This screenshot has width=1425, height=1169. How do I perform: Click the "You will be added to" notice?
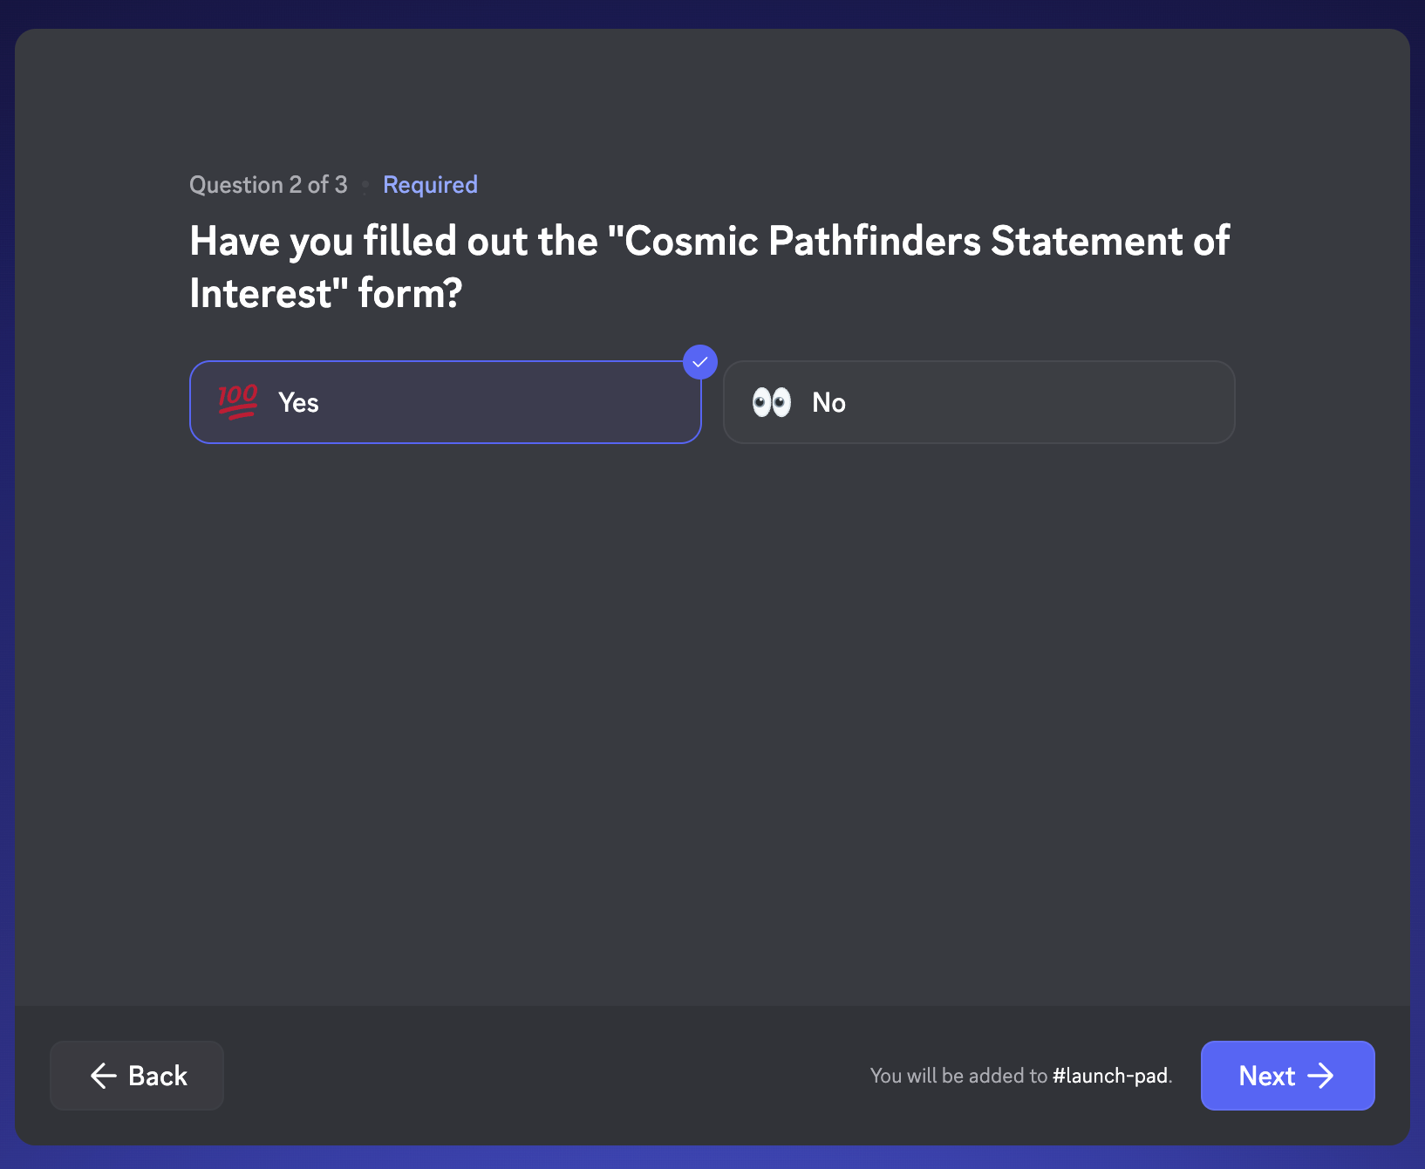958,1076
